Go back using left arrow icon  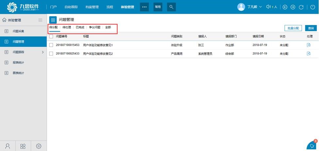pyautogui.click(x=285, y=7)
